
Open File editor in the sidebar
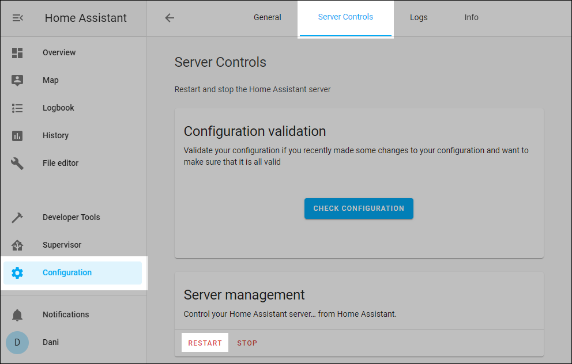[73, 163]
